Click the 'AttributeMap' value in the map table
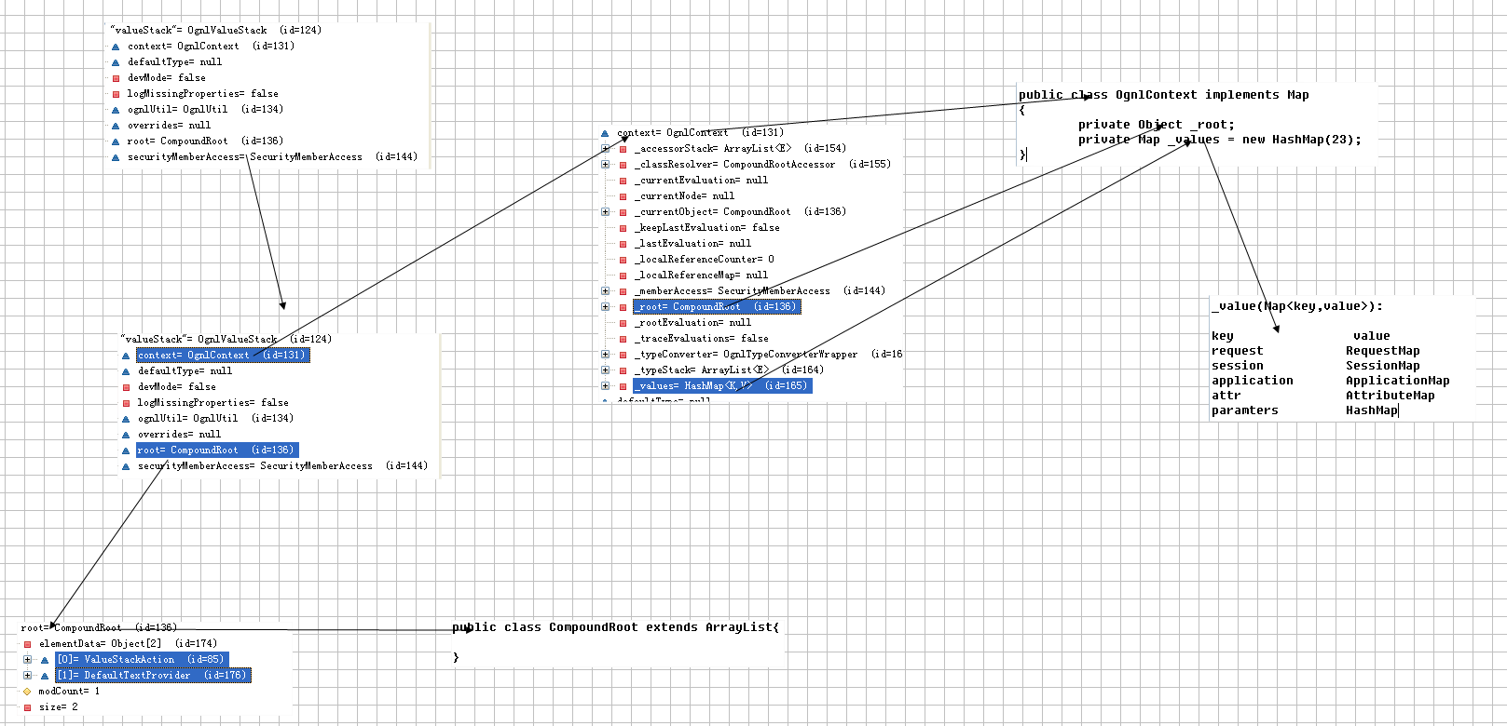The image size is (1507, 726). tap(1390, 396)
